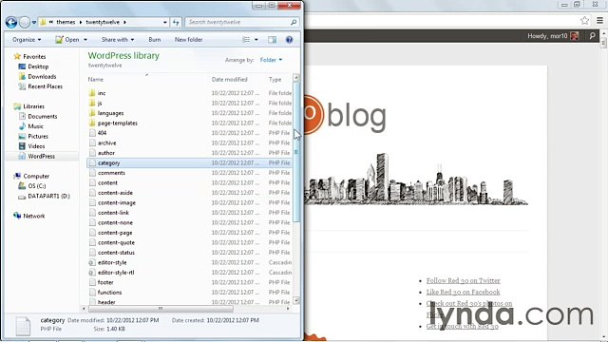Sort by the Date modified column header

(x=229, y=80)
